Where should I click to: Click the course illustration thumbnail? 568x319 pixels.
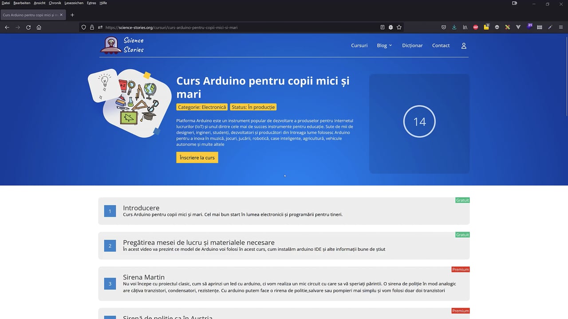[x=130, y=102]
